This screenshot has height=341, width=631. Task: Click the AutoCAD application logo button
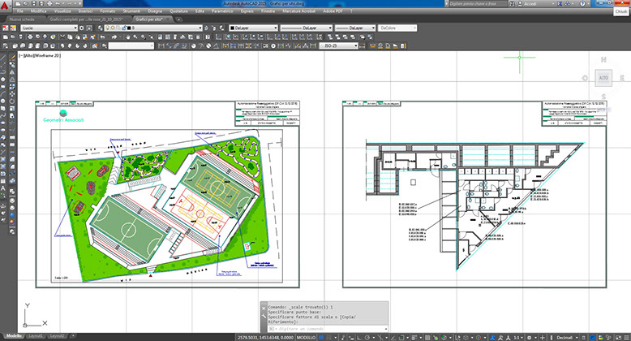tap(6, 5)
